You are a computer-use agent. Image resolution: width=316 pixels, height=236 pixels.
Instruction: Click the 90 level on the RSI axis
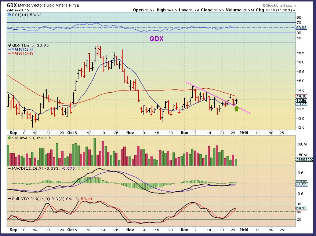coord(299,18)
